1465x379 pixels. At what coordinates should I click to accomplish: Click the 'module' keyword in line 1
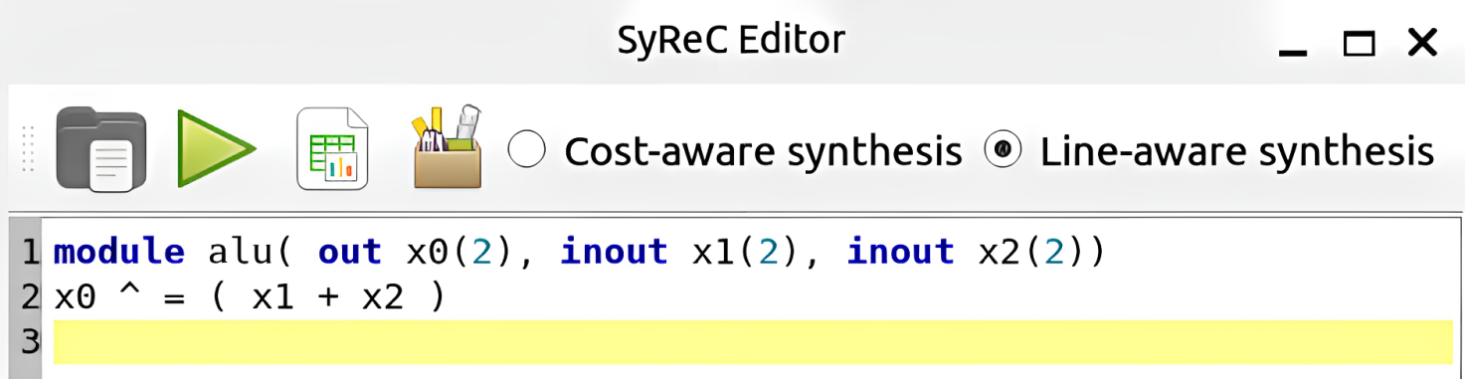pyautogui.click(x=119, y=253)
